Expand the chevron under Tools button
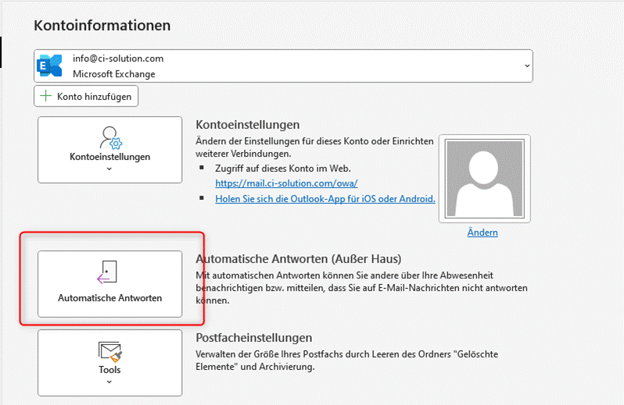This screenshot has height=405, width=624. click(109, 382)
